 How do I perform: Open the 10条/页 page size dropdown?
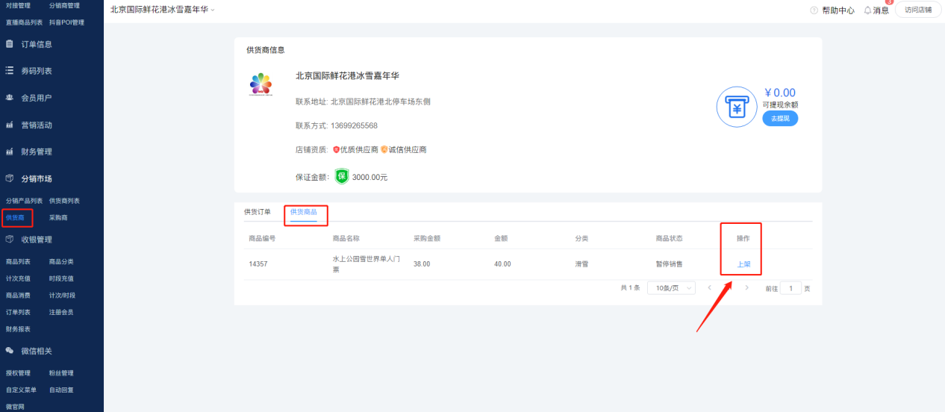670,288
